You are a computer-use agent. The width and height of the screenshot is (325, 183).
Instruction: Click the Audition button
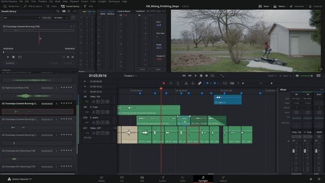tap(10, 63)
